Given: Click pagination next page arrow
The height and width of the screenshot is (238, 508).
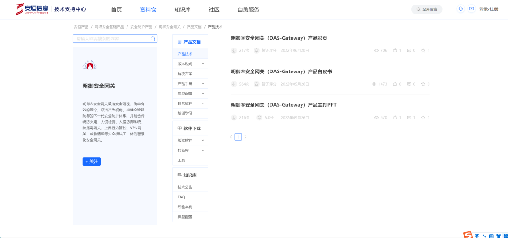Looking at the screenshot, I should pos(245,137).
